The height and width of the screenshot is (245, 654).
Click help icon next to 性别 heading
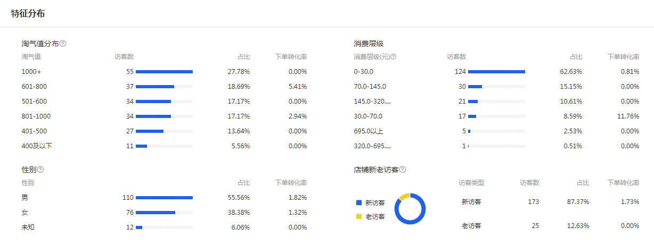pyautogui.click(x=40, y=170)
